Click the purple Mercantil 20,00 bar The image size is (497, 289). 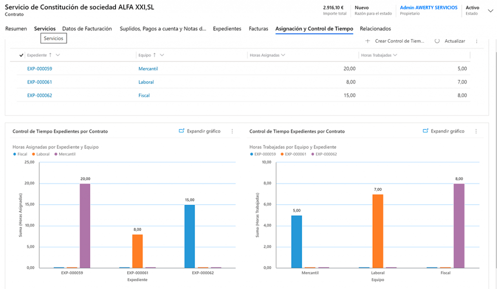click(85, 225)
